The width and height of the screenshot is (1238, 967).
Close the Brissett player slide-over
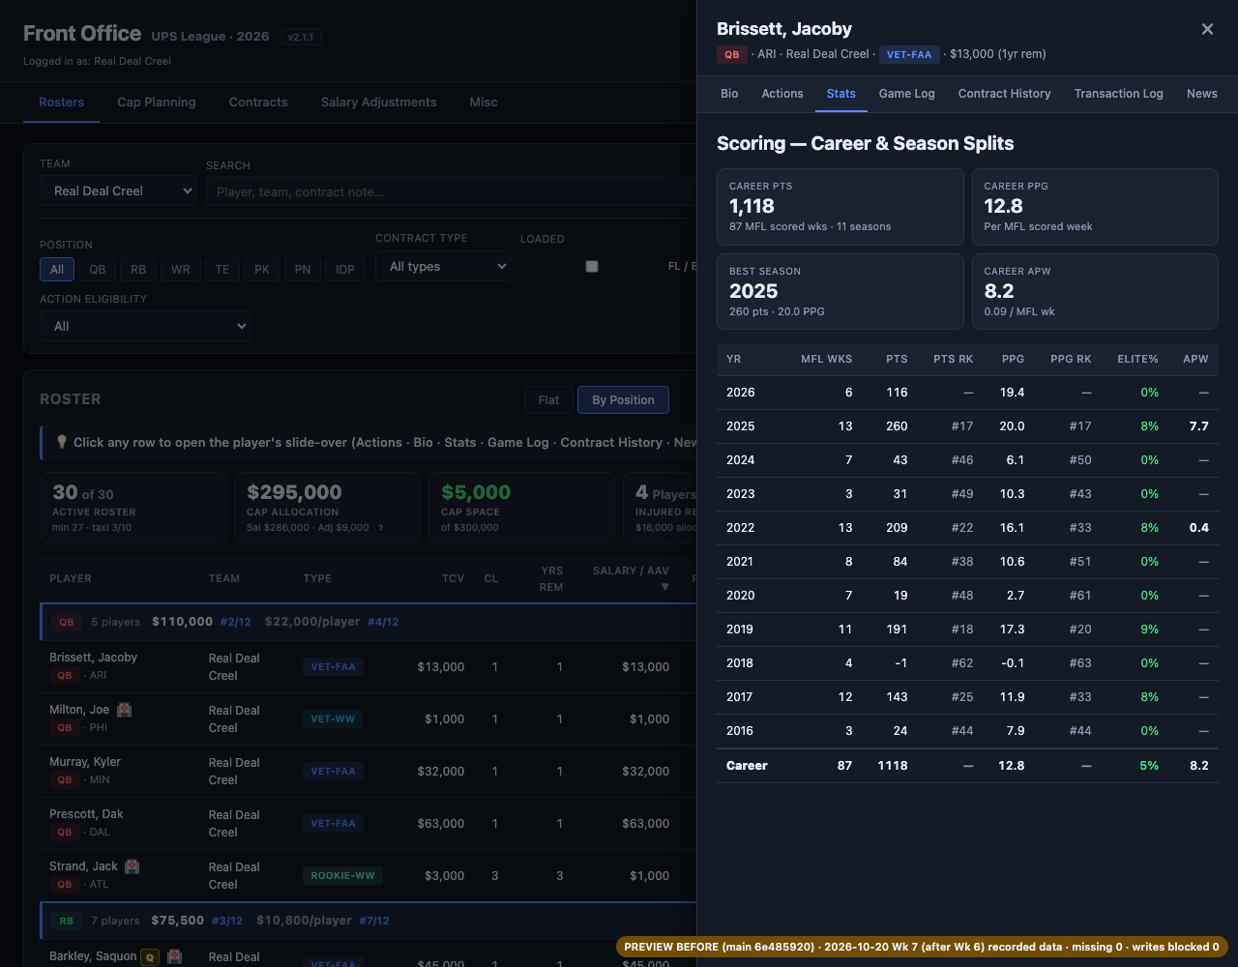(x=1207, y=29)
